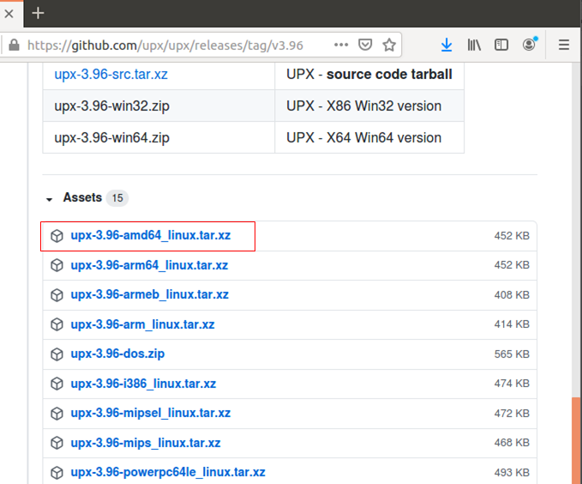Open upx-3.96-src.tar.xz link in table
The width and height of the screenshot is (582, 484).
pyautogui.click(x=111, y=75)
